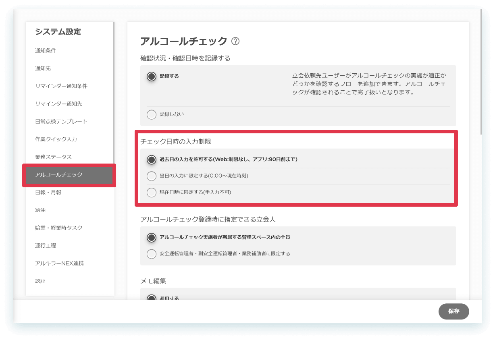495x340 pixels.
Task: Select アルコールチェック sidebar item
Action: (69, 175)
